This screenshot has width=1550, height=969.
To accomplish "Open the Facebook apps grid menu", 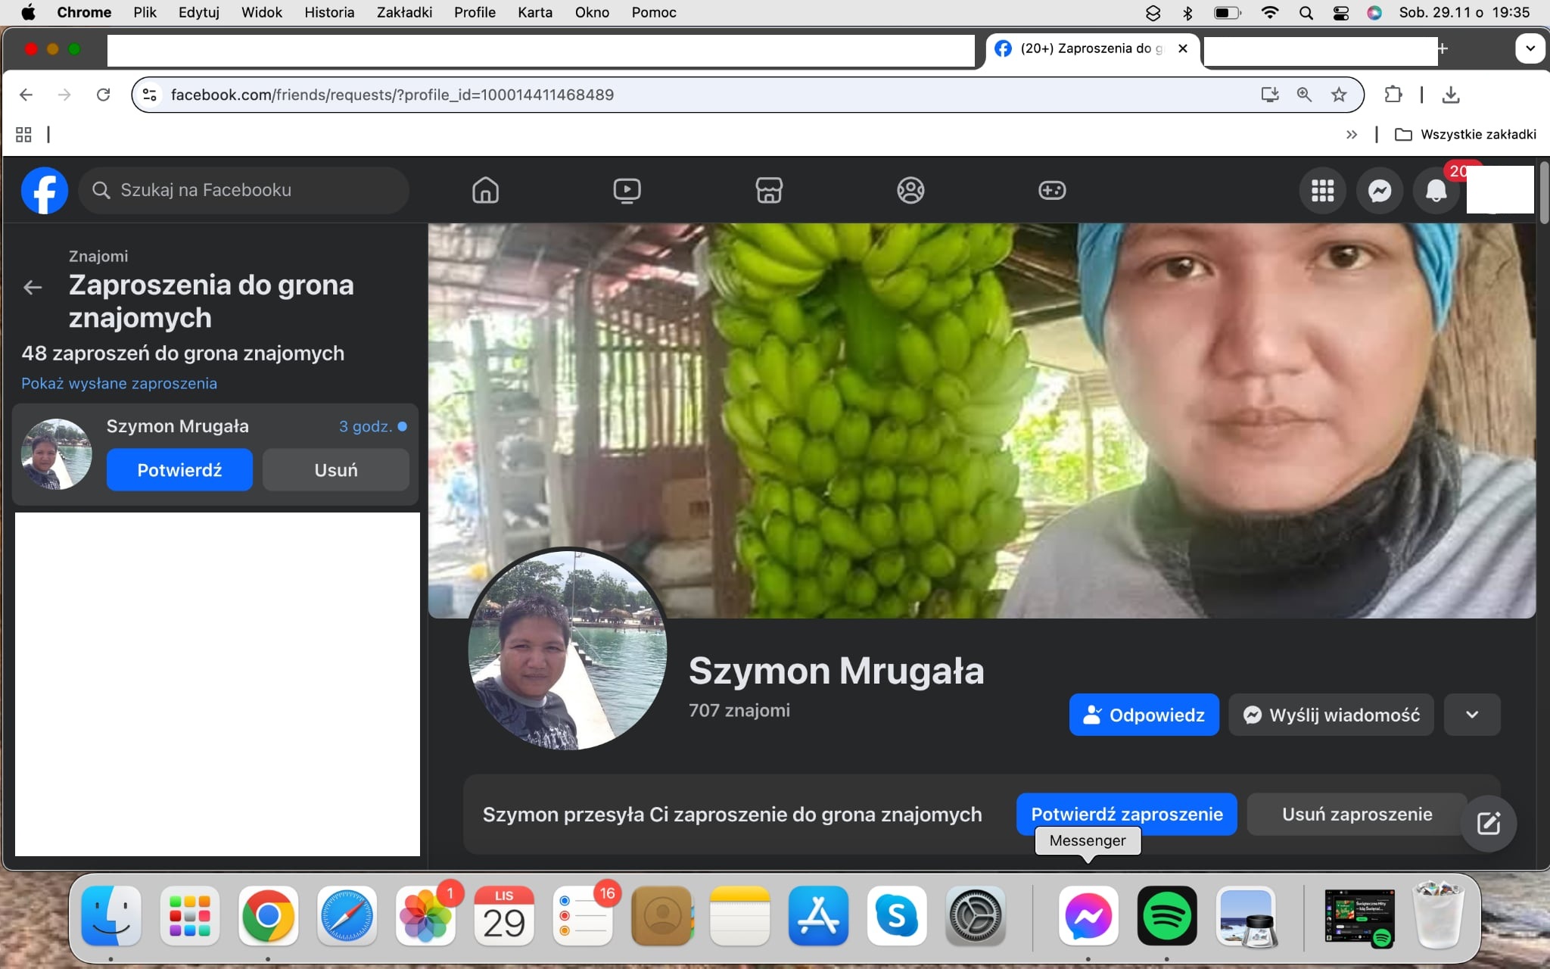I will pyautogui.click(x=1322, y=191).
